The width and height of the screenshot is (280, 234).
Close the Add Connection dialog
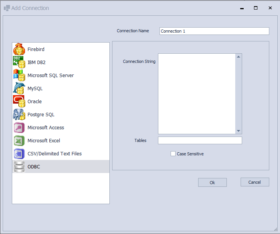[x=270, y=8]
